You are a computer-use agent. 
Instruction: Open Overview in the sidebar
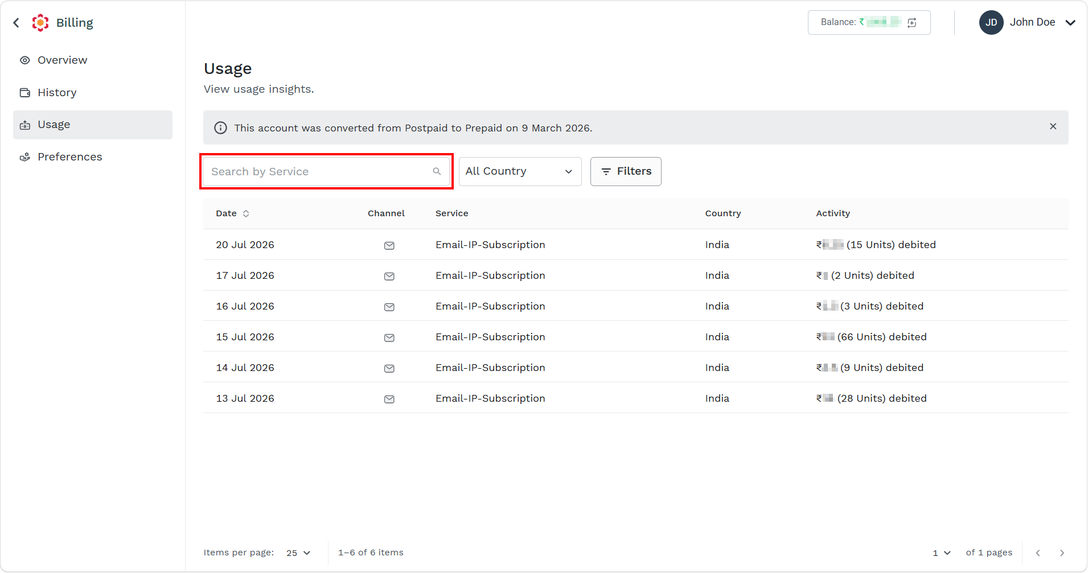point(93,60)
